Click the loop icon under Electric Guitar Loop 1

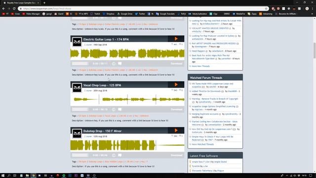[x=114, y=64]
